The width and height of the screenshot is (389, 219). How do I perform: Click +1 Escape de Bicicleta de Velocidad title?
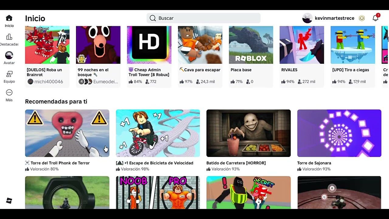pos(155,163)
